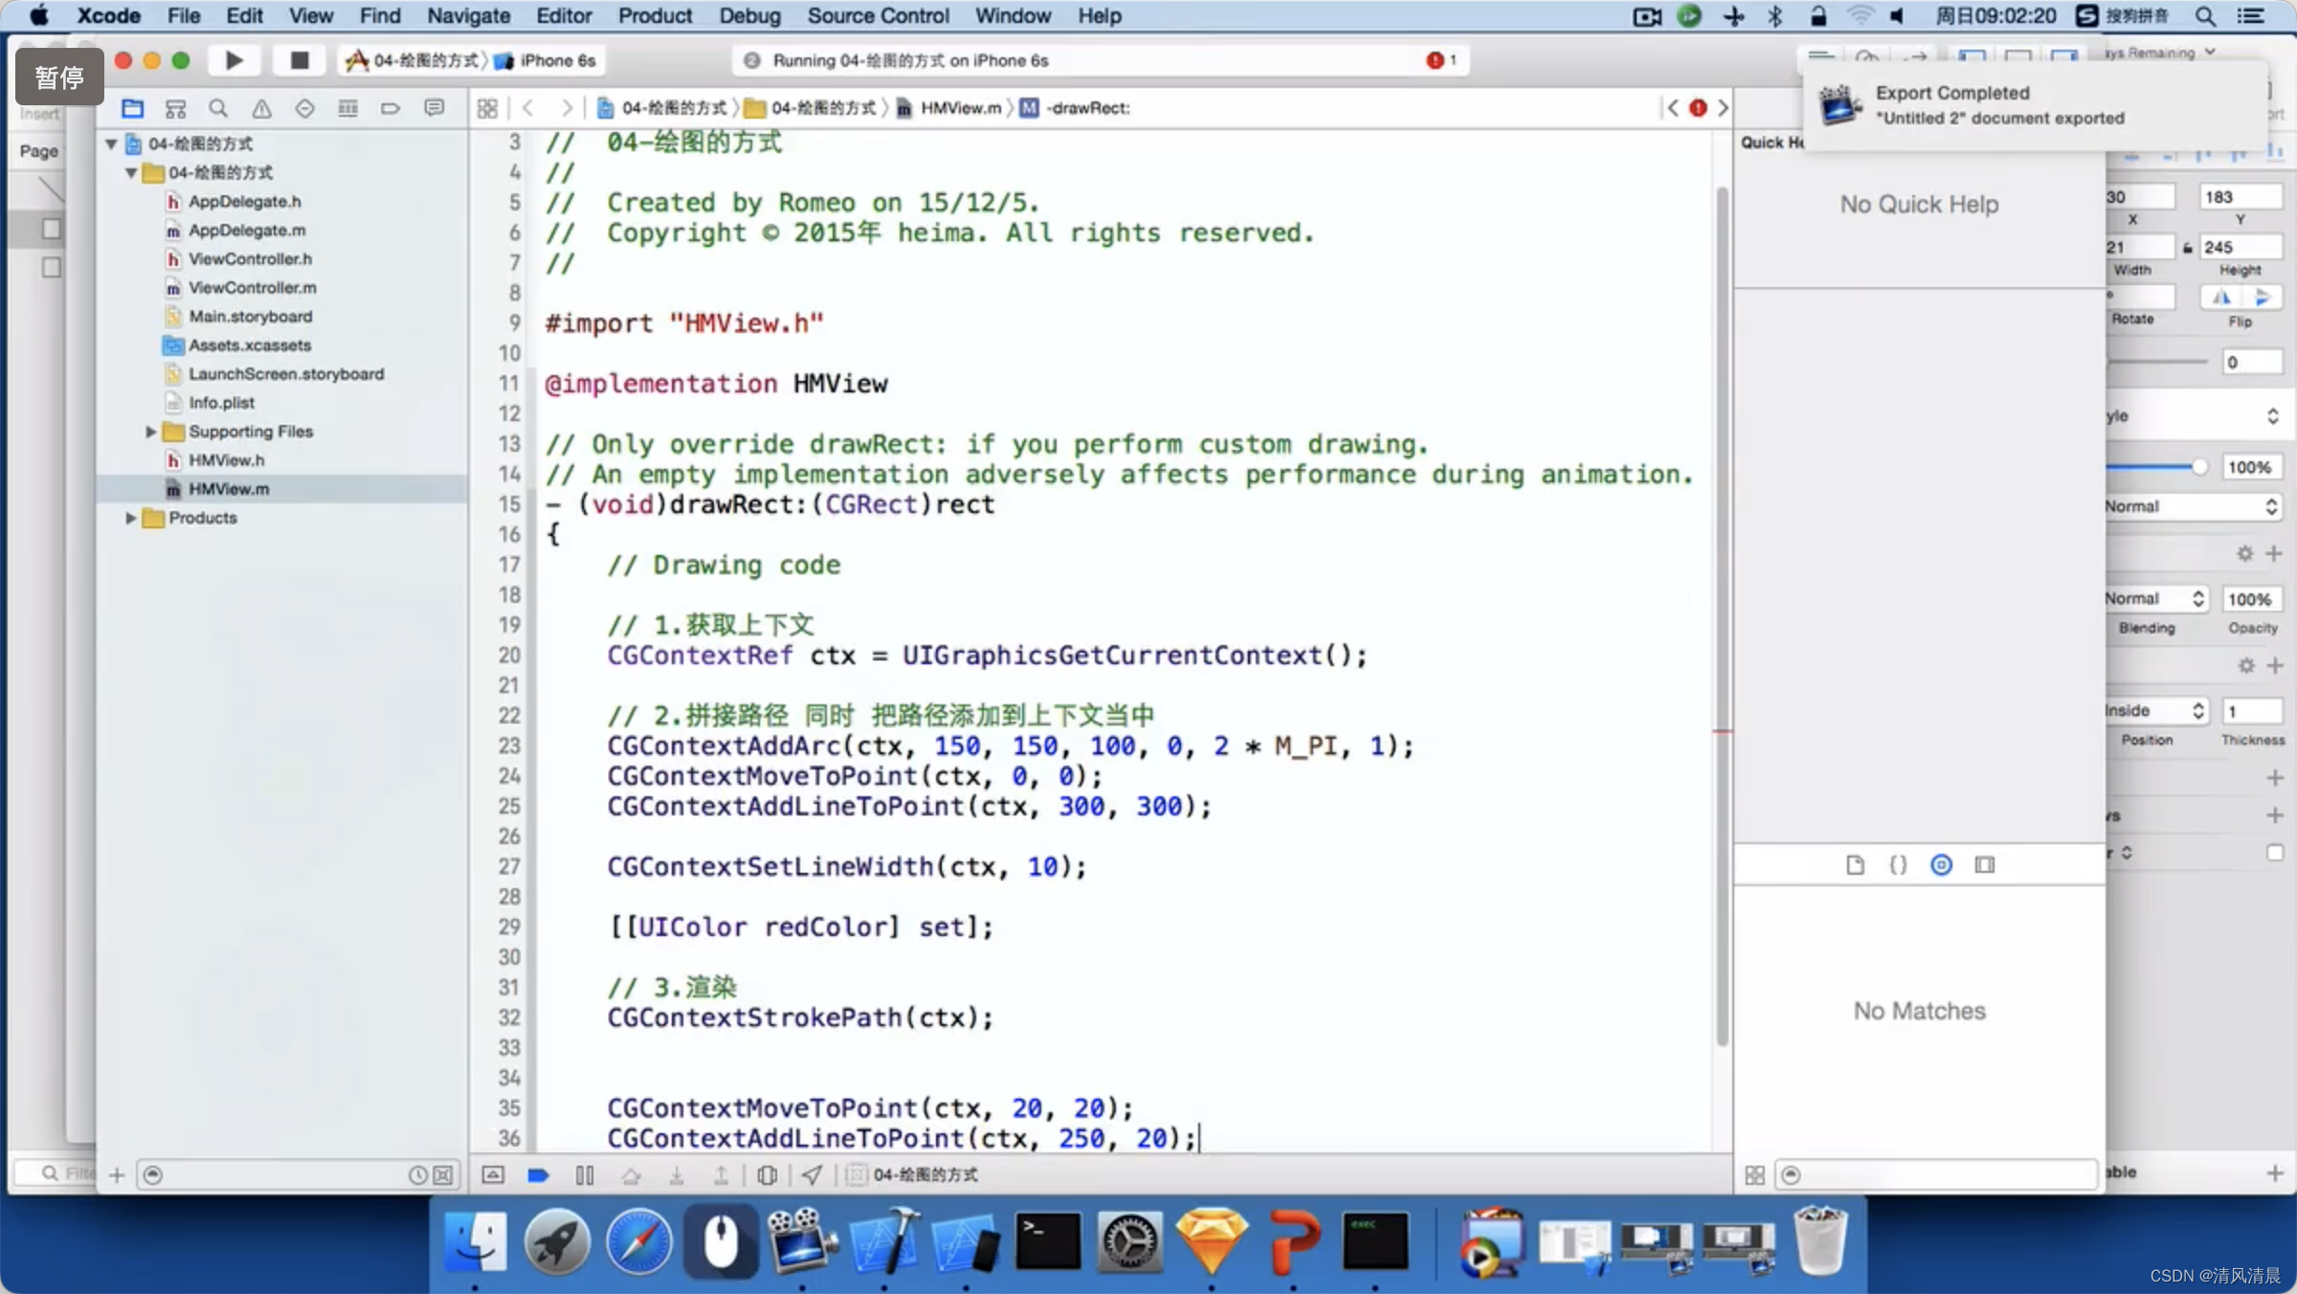Hide the debug area toggle icon
The width and height of the screenshot is (2297, 1294).
(493, 1174)
